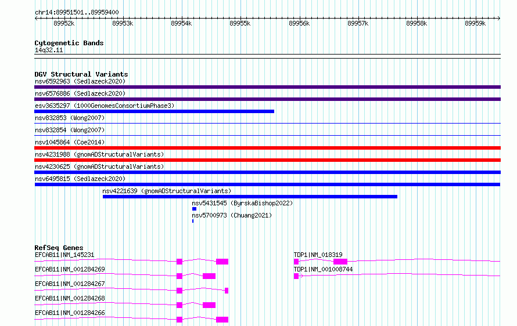Click the 89957k ruler tick label

pos(358,23)
